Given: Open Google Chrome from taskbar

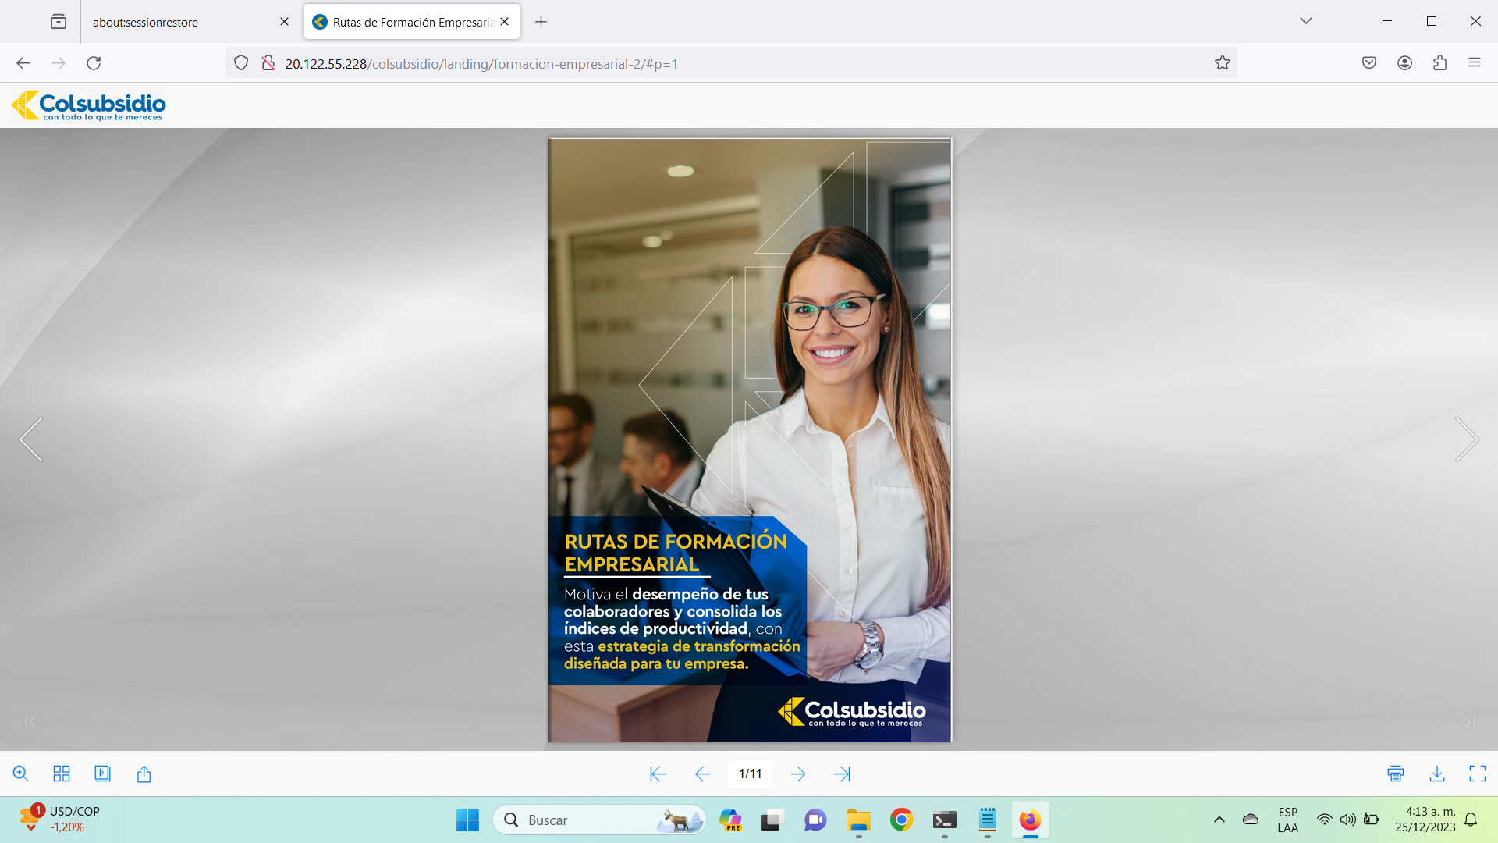Looking at the screenshot, I should click(x=901, y=820).
